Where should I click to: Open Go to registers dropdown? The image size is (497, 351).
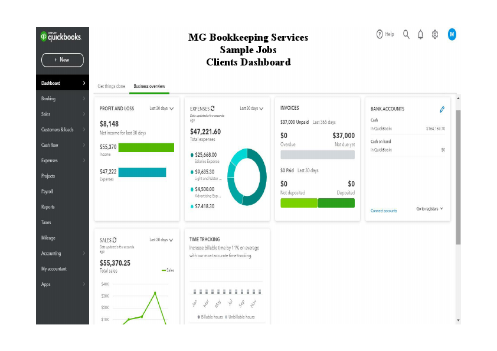point(430,209)
